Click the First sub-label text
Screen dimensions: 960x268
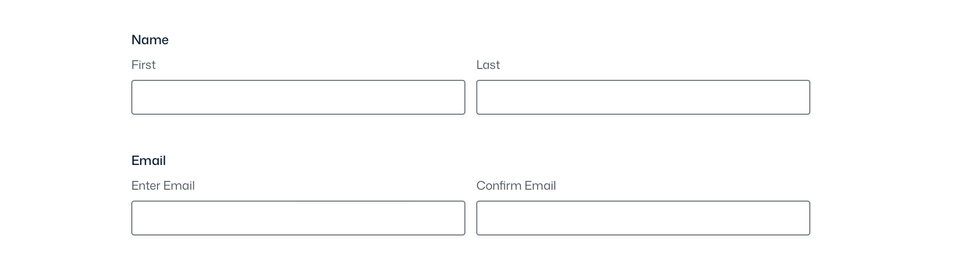[x=143, y=65]
